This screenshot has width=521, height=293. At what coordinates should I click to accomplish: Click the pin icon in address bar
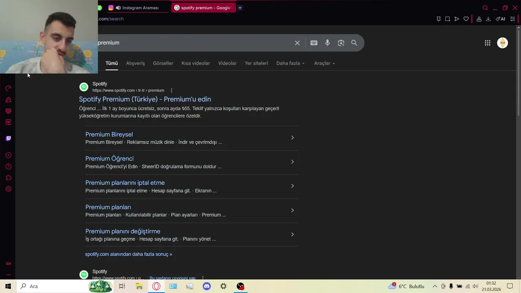[x=438, y=19]
